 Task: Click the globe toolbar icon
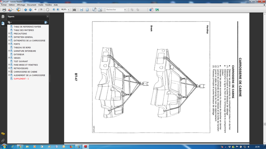coord(151,10)
